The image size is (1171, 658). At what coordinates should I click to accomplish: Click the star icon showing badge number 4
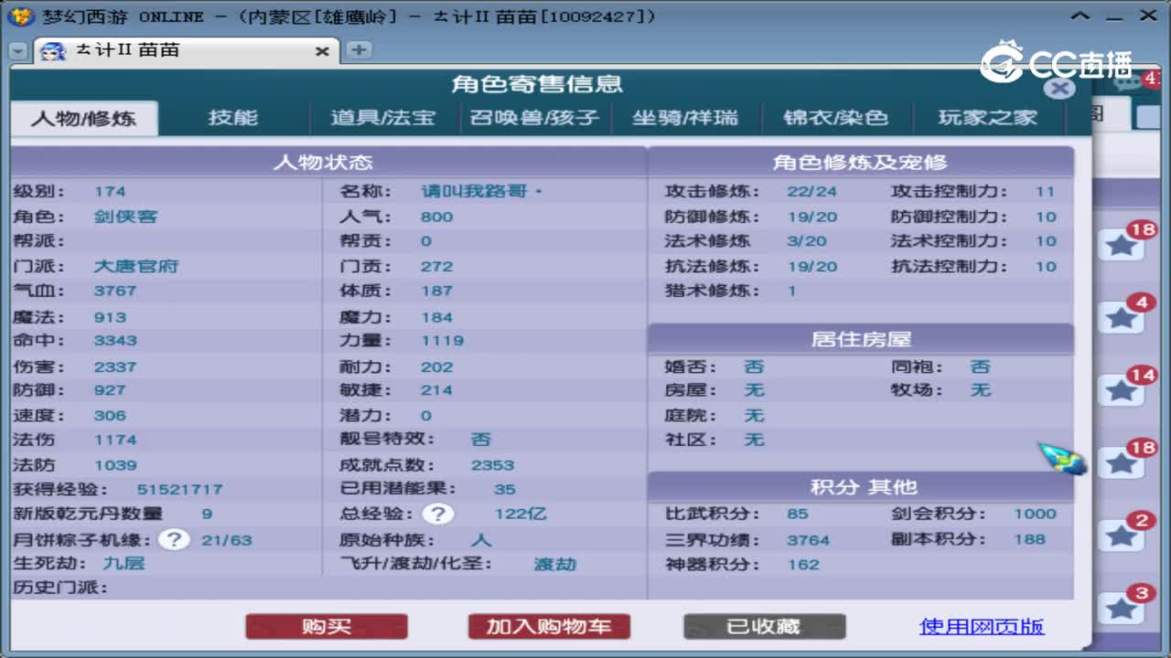pos(1121,315)
